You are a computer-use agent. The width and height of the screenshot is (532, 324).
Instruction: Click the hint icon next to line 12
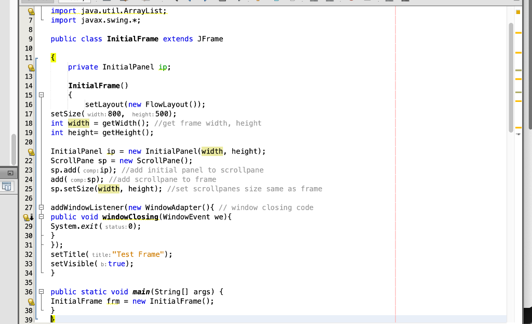(31, 68)
